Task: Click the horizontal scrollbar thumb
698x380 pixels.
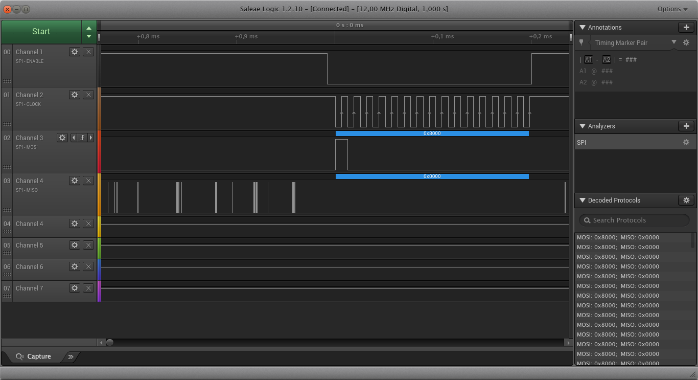Action: pyautogui.click(x=109, y=342)
